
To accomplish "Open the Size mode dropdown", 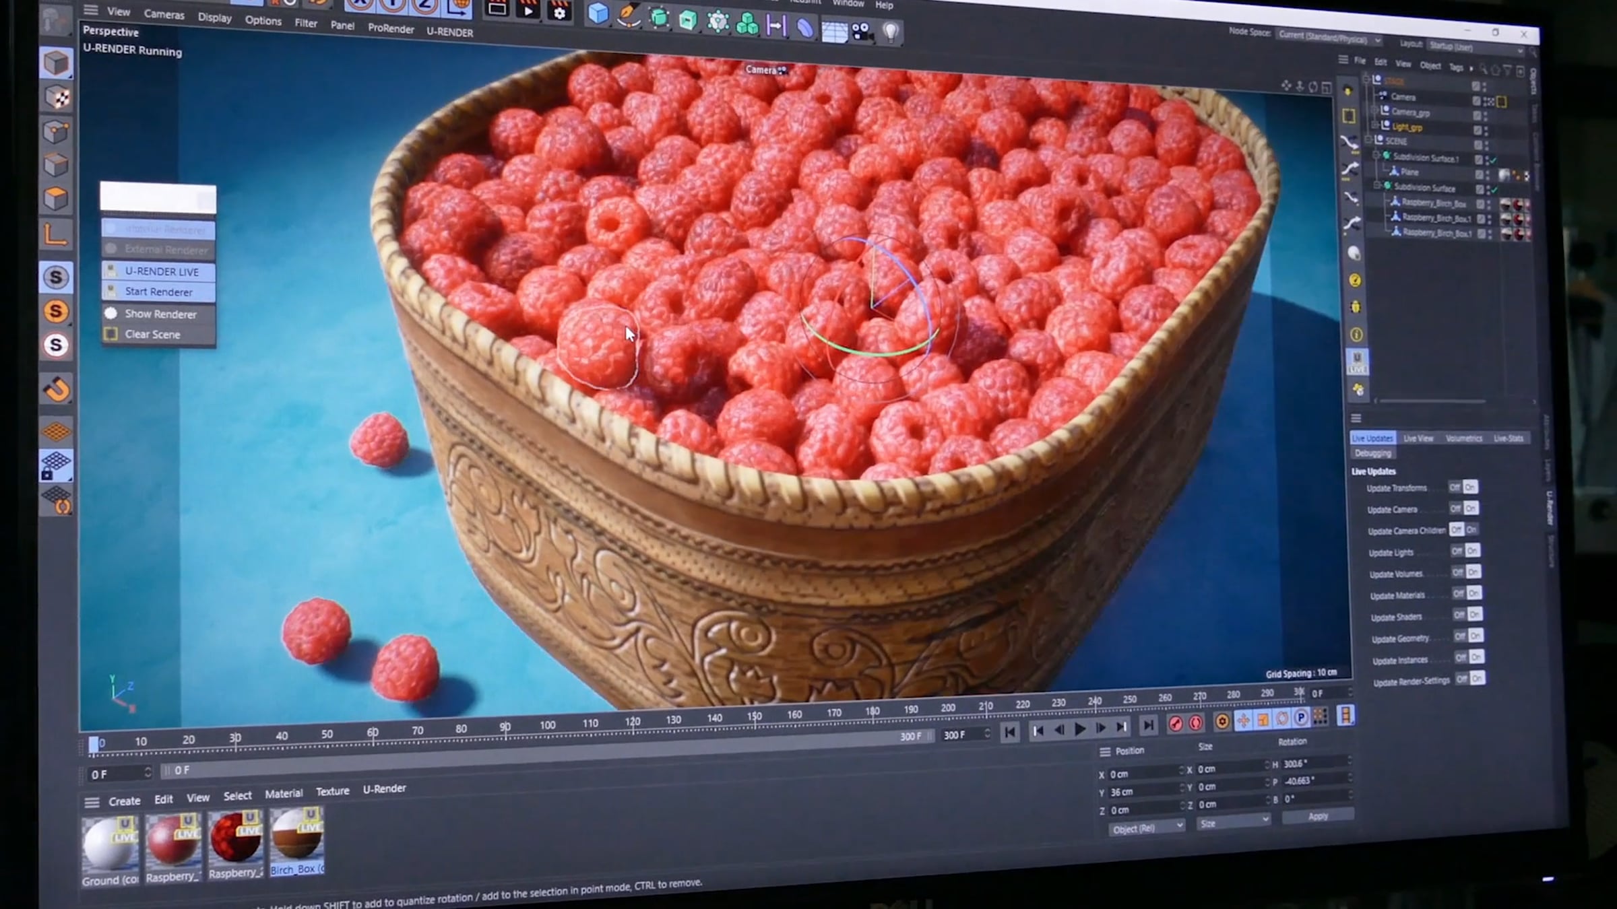I will 1233,823.
